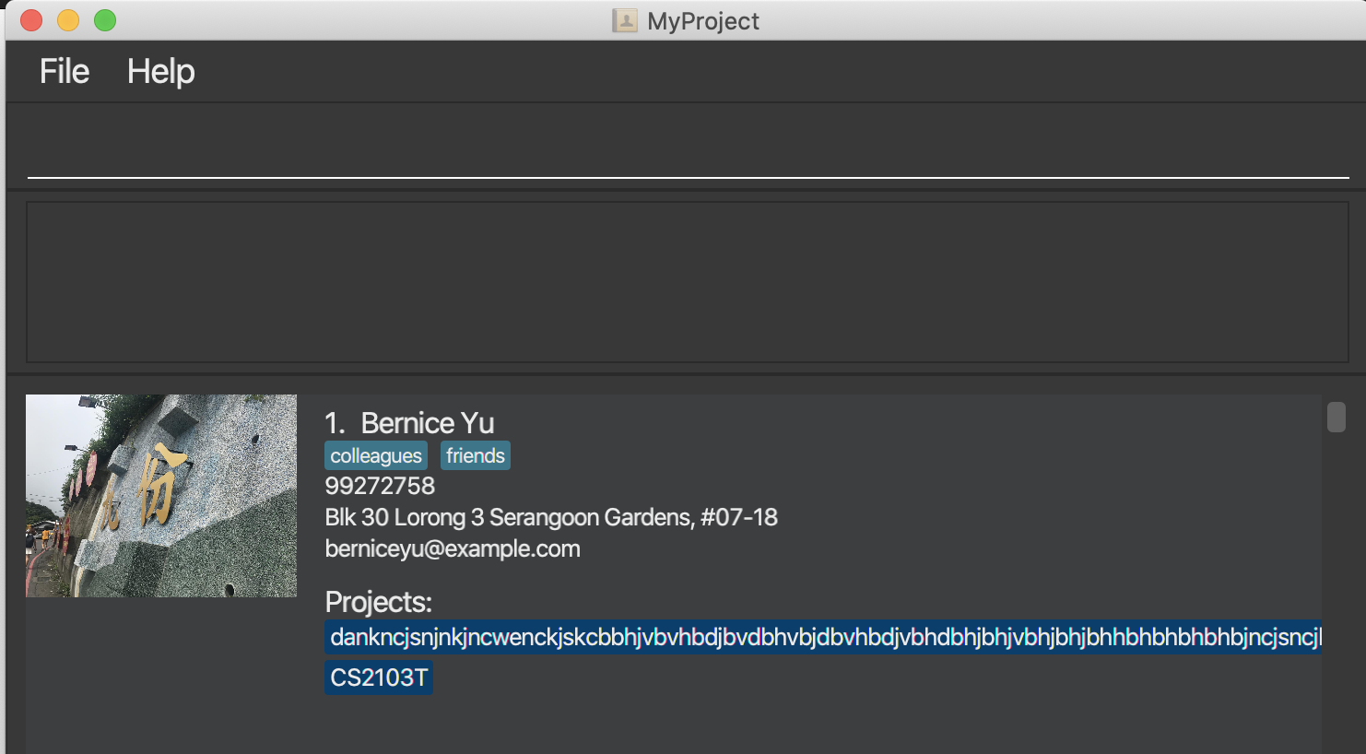Minimize the MyProject window

[x=68, y=20]
